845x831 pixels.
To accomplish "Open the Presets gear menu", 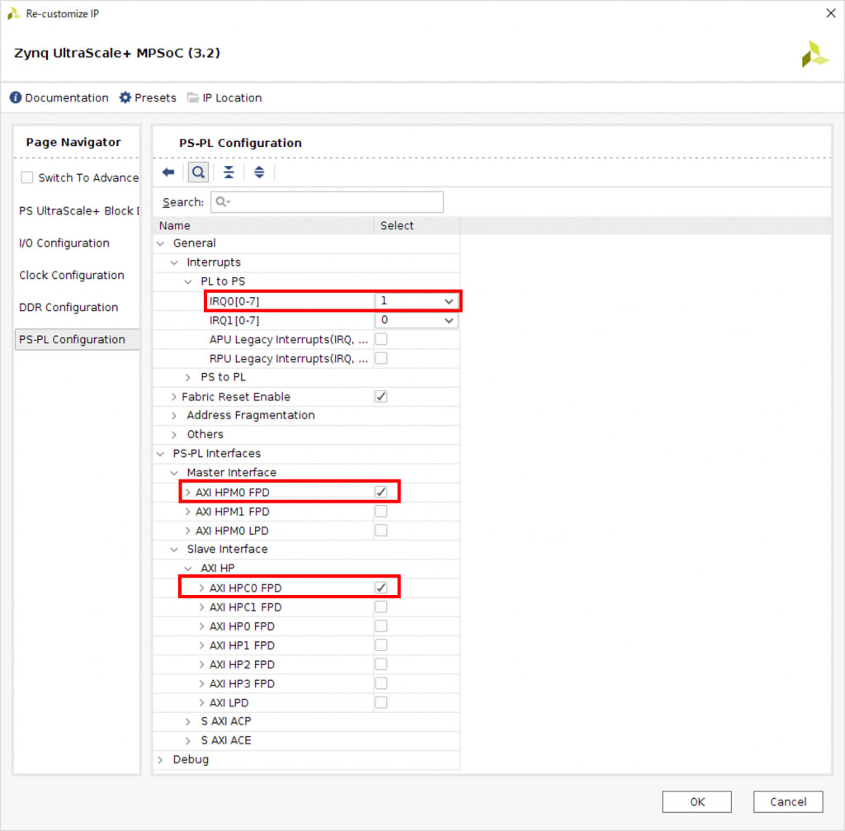I will click(149, 97).
